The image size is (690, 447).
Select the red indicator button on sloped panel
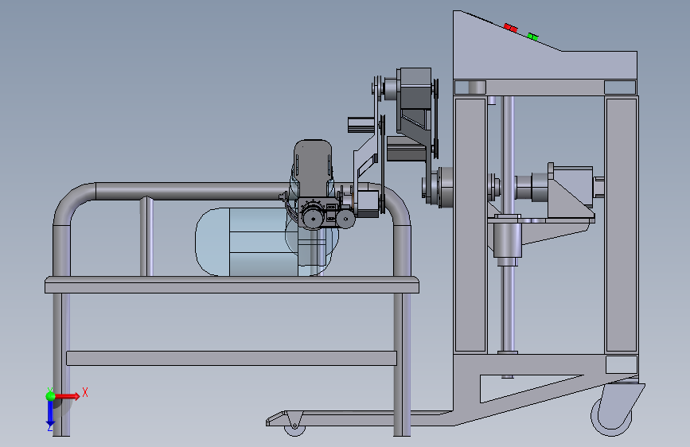(510, 28)
